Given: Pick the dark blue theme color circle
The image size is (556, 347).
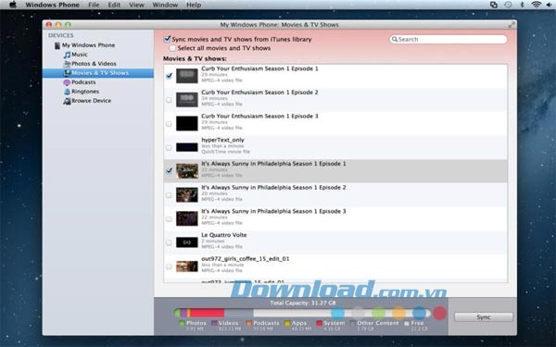Looking at the screenshot, I should [x=419, y=313].
